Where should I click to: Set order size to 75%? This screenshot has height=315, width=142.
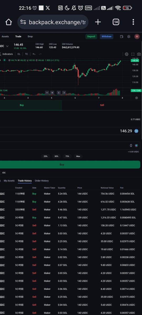point(67,156)
